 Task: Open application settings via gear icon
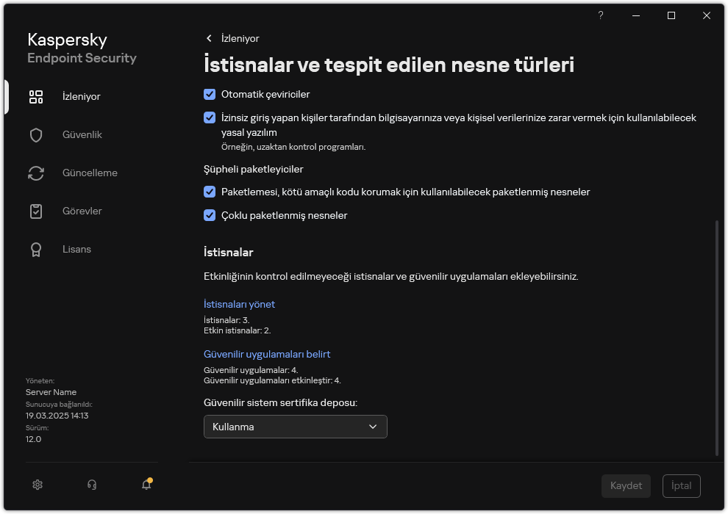coord(37,485)
